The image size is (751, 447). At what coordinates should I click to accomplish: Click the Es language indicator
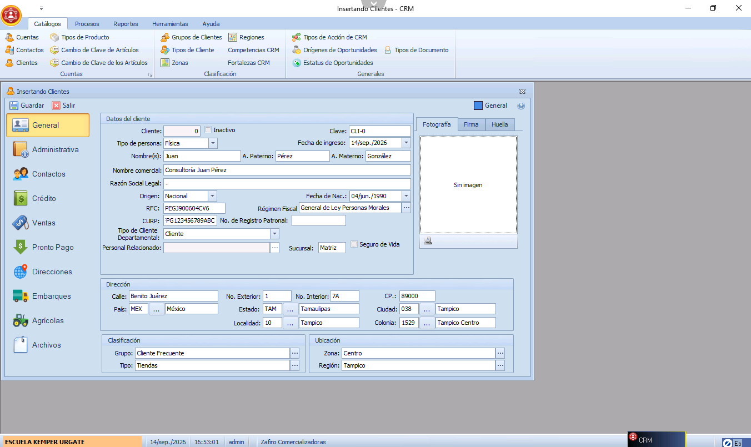pyautogui.click(x=738, y=443)
